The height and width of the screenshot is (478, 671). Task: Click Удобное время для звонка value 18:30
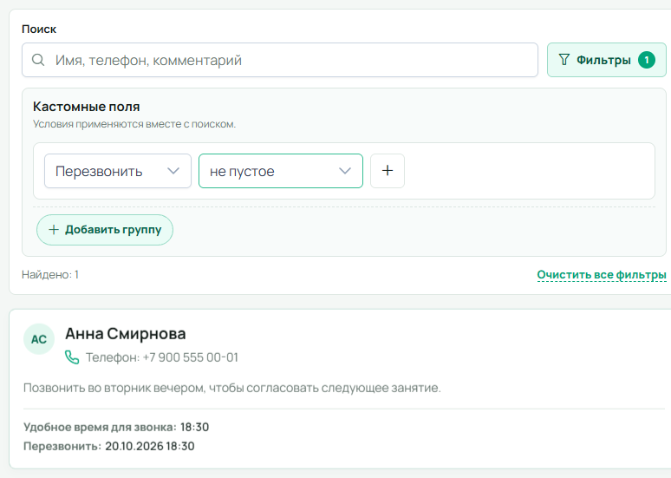195,427
